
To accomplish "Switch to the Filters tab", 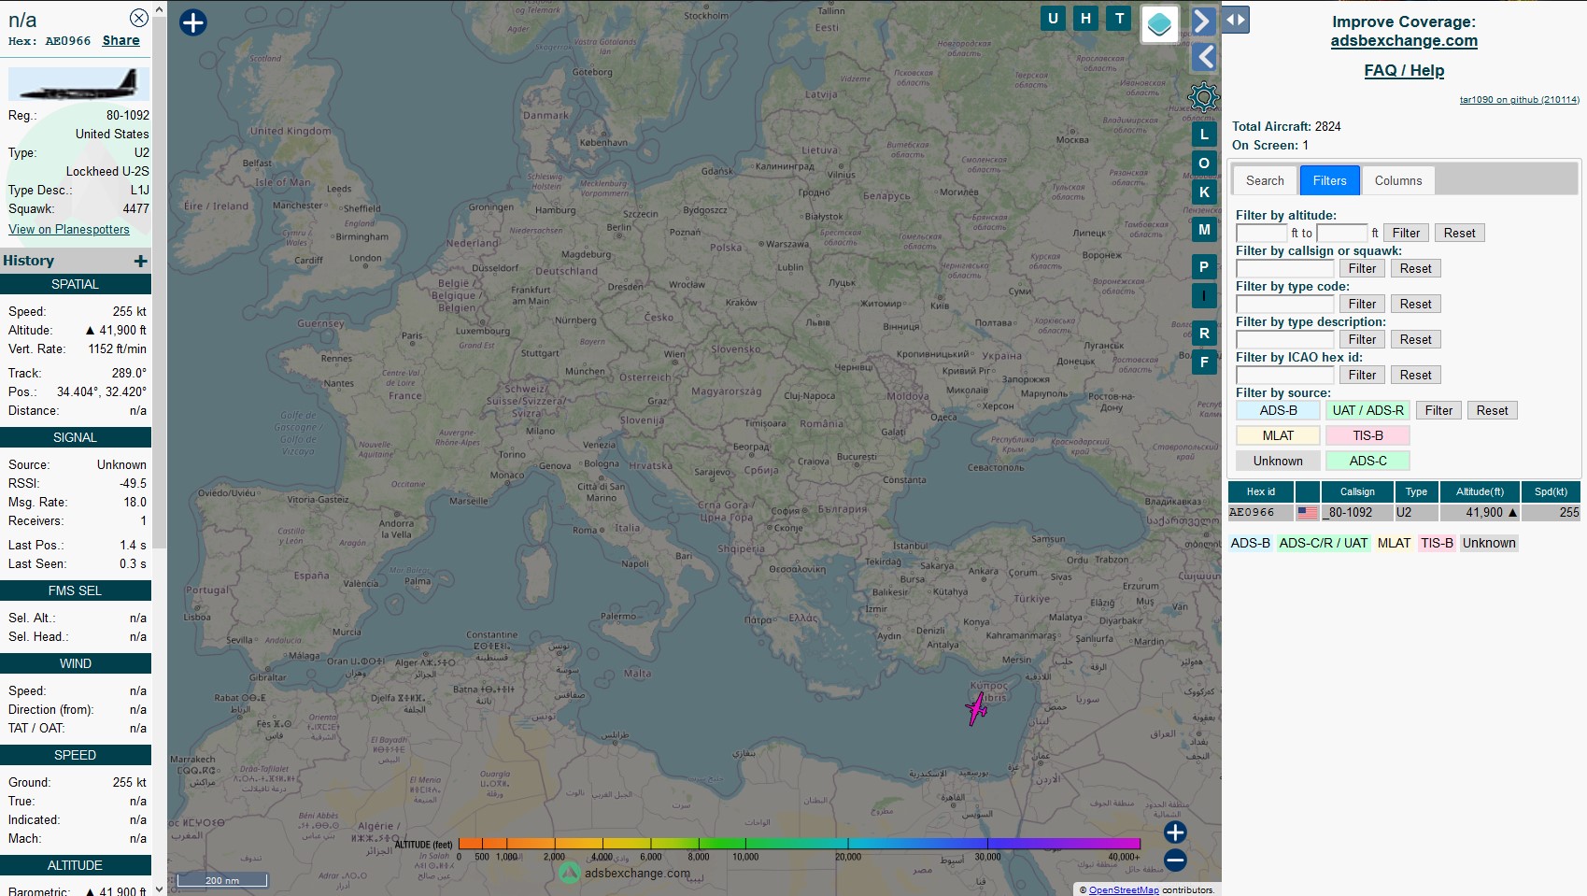I will click(1329, 180).
